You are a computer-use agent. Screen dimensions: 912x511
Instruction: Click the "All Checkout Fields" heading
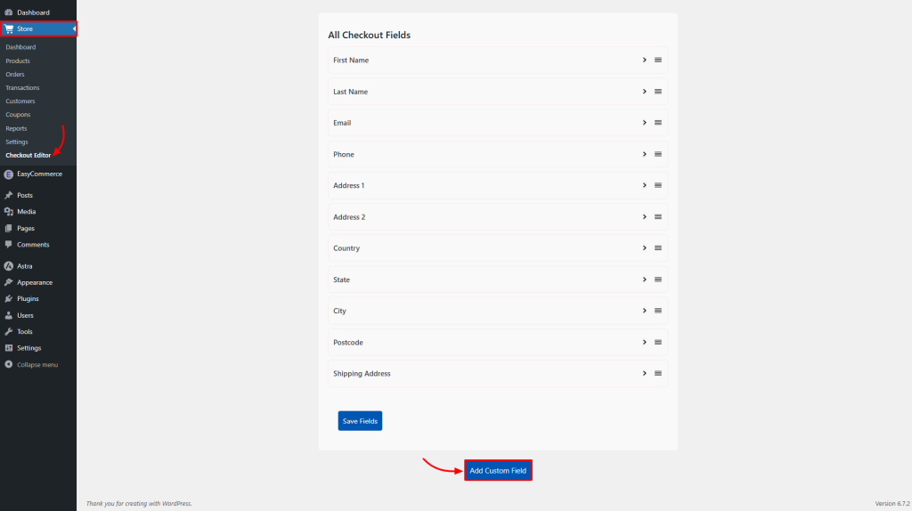(x=370, y=35)
